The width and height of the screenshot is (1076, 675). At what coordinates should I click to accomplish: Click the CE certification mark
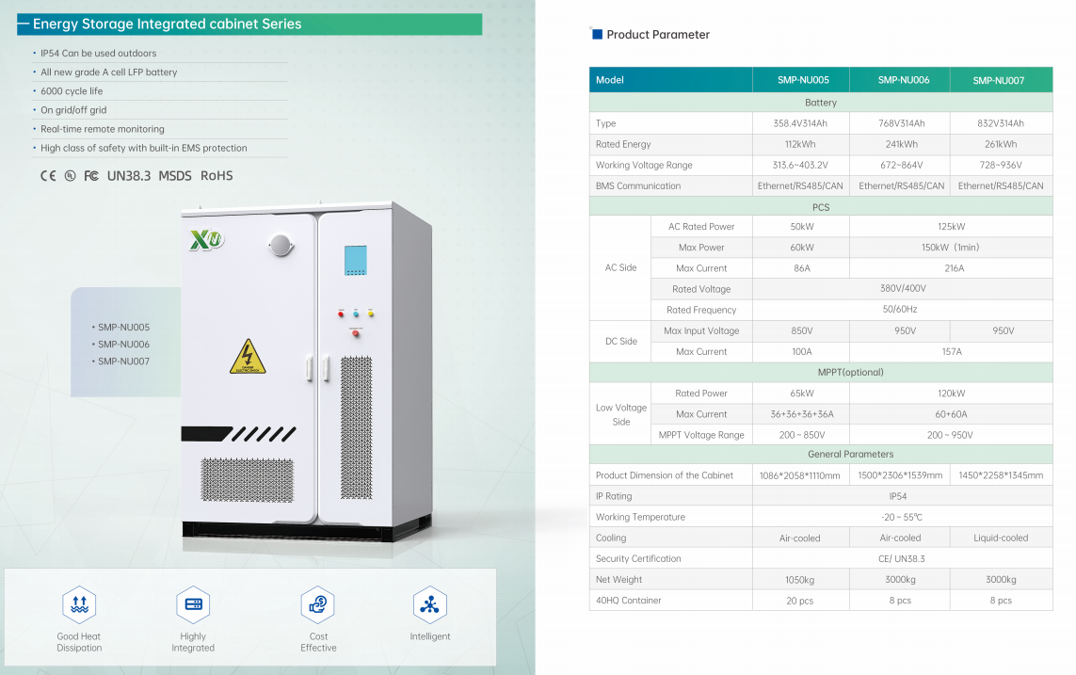[48, 176]
